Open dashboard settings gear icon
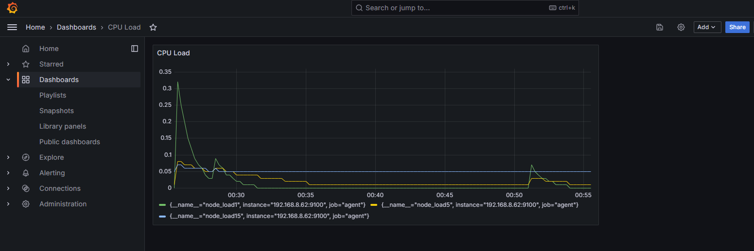Screen dimensions: 754x251 click(681, 27)
